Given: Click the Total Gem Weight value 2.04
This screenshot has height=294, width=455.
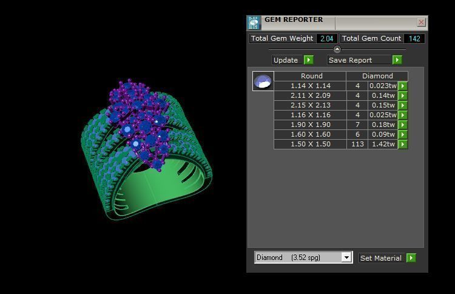Looking at the screenshot, I should coord(327,39).
